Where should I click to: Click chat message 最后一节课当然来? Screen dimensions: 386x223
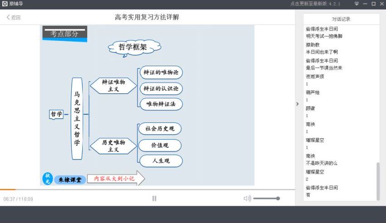click(324, 68)
